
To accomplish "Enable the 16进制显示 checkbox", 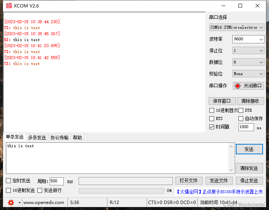I will 212,110.
